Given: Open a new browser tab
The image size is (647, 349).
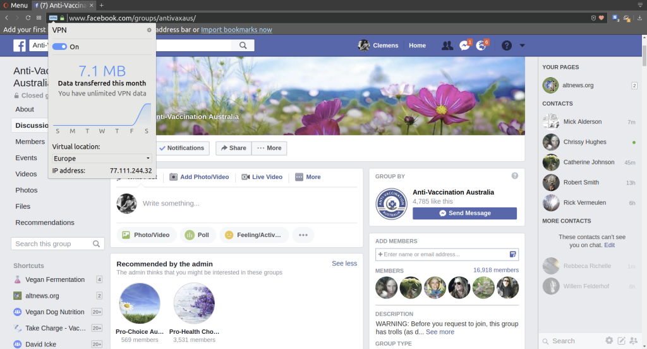Looking at the screenshot, I should click(x=102, y=5).
